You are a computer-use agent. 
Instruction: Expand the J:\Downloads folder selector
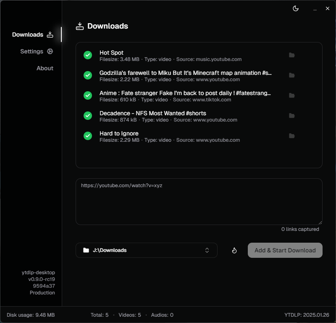coord(146,250)
